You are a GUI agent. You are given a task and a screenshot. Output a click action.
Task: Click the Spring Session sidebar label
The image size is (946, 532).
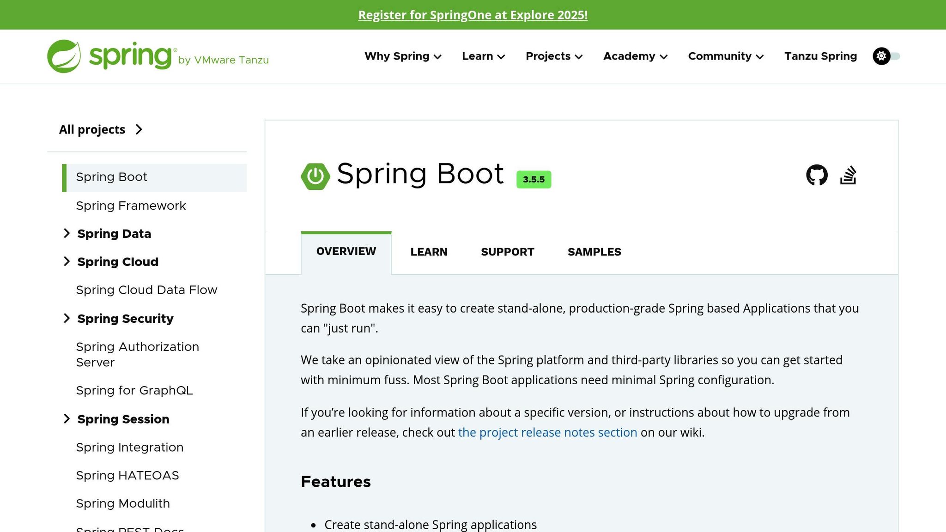(x=123, y=419)
